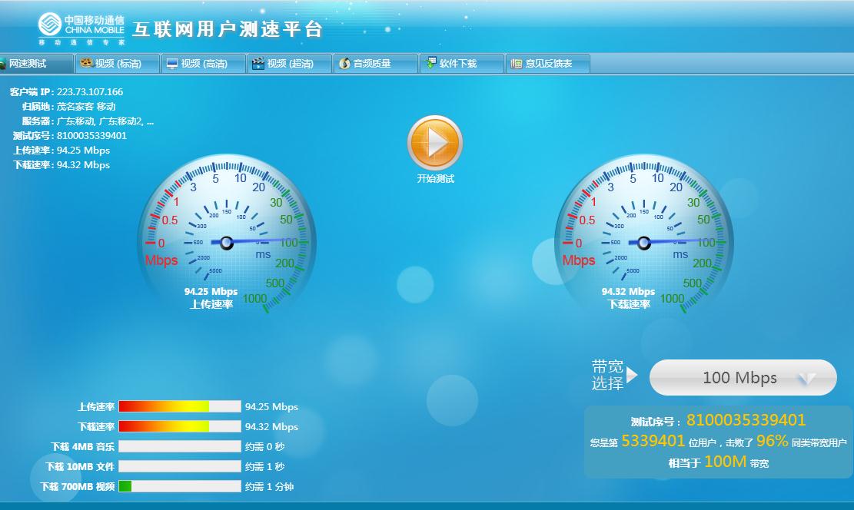854x510 pixels.
Task: Click the film reel icon on 视频 (标清) tab
Action: point(86,63)
